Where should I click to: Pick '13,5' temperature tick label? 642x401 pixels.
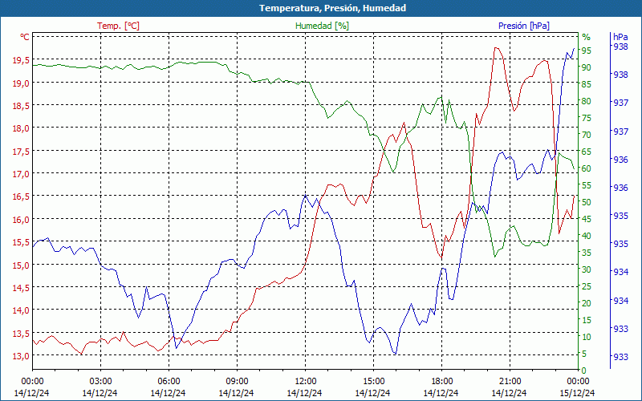(x=21, y=333)
